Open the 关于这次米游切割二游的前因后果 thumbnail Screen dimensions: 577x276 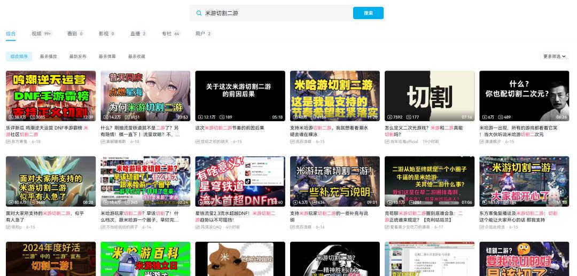240,96
